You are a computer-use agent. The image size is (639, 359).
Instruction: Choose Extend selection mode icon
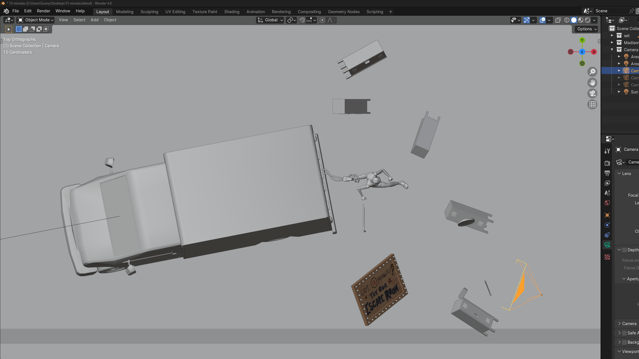pyautogui.click(x=26, y=29)
